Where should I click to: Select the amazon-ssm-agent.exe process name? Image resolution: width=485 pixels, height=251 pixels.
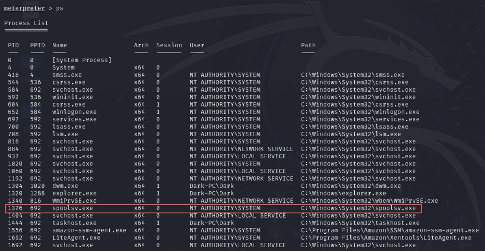[89, 231]
